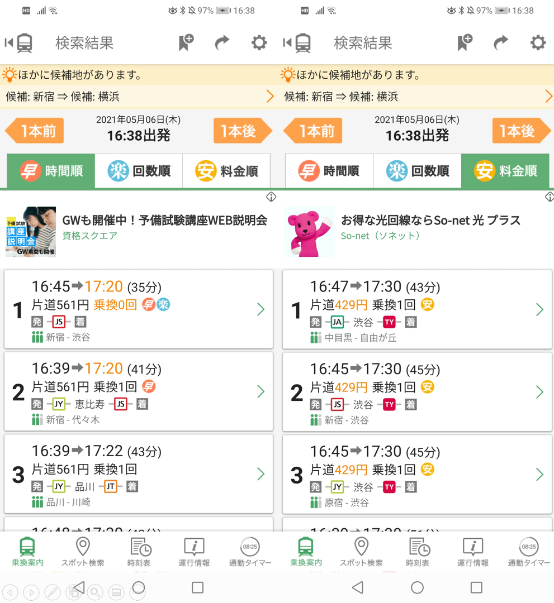Select the 時間順 tab on right screen
Image resolution: width=554 pixels, height=603 pixels.
tap(329, 171)
